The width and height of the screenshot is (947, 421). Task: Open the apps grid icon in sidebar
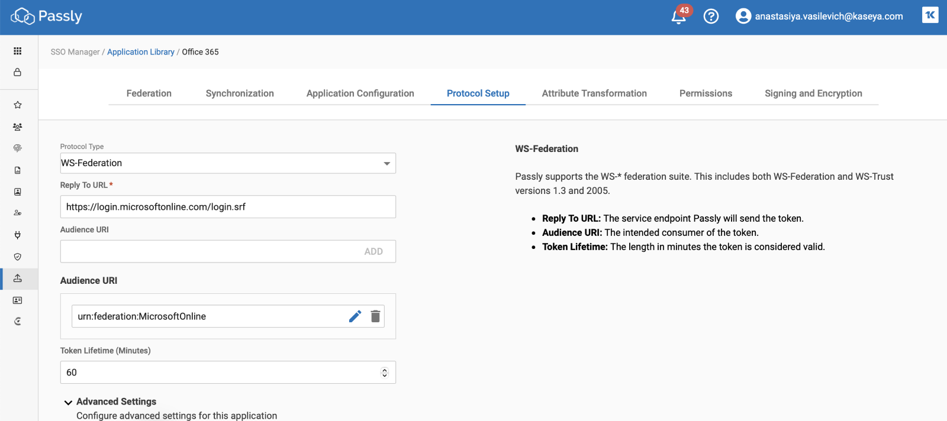click(x=18, y=51)
